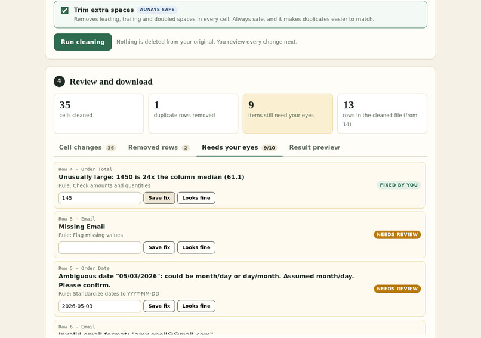Mark Missing Email item as Looks fine
481x338 pixels.
[196, 247]
